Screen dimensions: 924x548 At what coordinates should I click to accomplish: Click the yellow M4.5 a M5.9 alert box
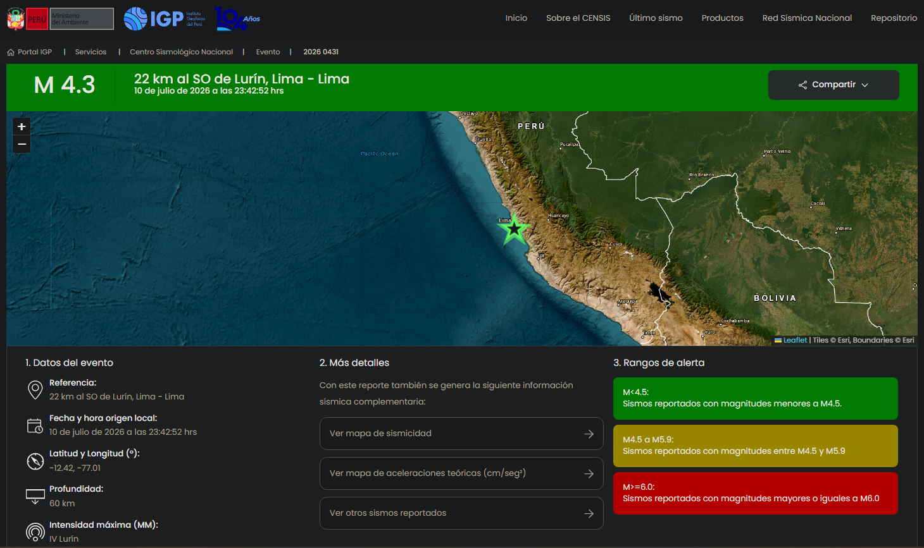pyautogui.click(x=756, y=446)
